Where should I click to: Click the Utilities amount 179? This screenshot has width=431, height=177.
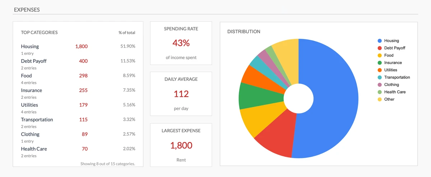83,105
